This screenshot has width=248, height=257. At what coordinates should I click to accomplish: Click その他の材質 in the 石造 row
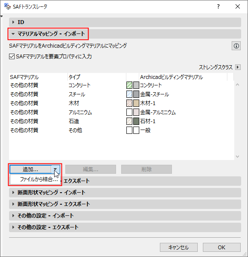pos(24,121)
